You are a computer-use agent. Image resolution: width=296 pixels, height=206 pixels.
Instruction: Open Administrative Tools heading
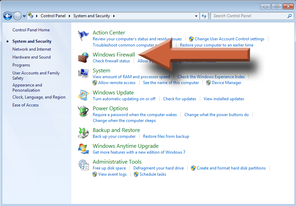(117, 162)
